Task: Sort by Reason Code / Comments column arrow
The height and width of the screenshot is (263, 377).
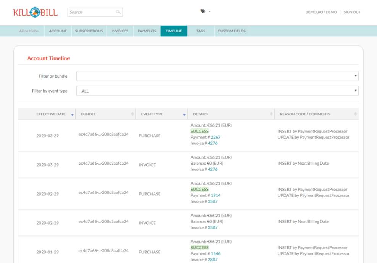Action: coord(355,114)
